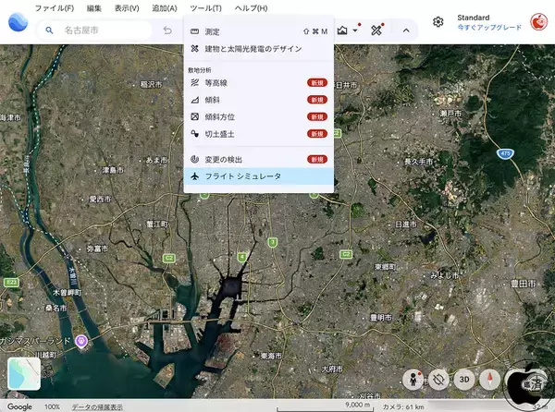
Task: Click the みよし市 map label
Action: 444,275
